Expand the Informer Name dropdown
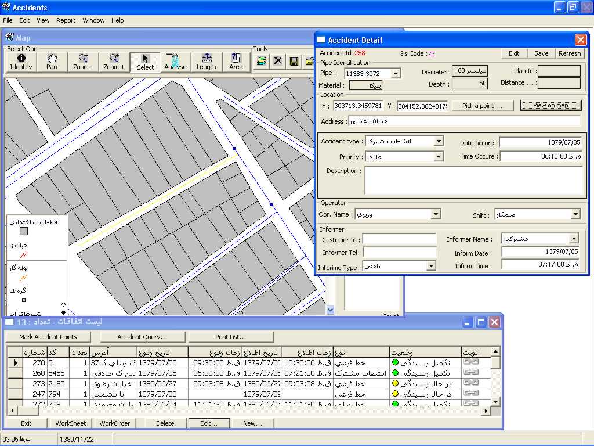 point(574,239)
